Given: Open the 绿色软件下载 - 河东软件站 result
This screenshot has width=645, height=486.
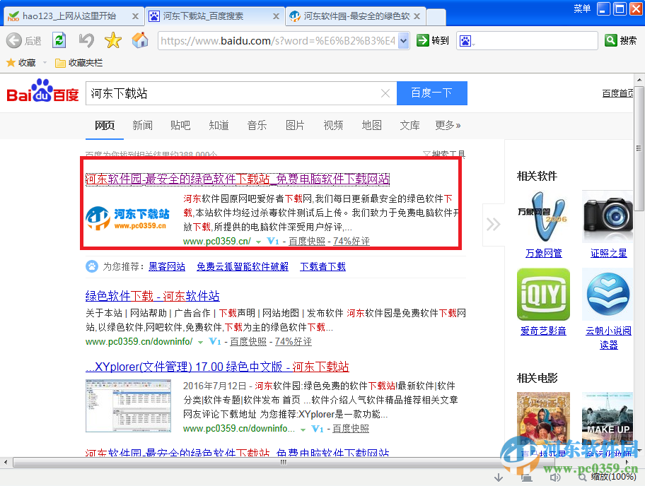Looking at the screenshot, I should tap(153, 296).
